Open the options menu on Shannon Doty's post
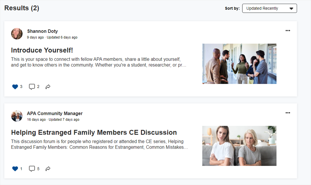 288,30
